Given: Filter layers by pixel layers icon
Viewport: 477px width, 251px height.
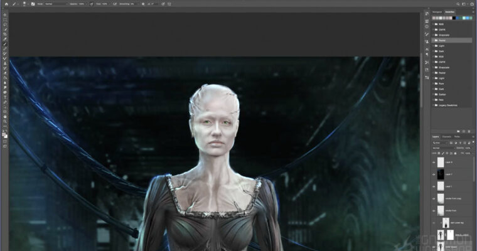Looking at the screenshot, I should pyautogui.click(x=451, y=142).
